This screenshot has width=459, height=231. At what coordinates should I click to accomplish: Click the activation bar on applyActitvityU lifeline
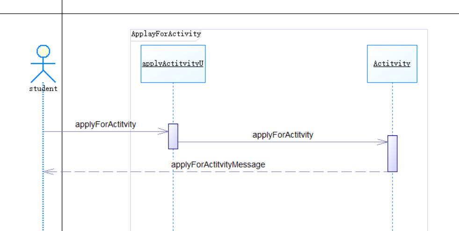(173, 136)
